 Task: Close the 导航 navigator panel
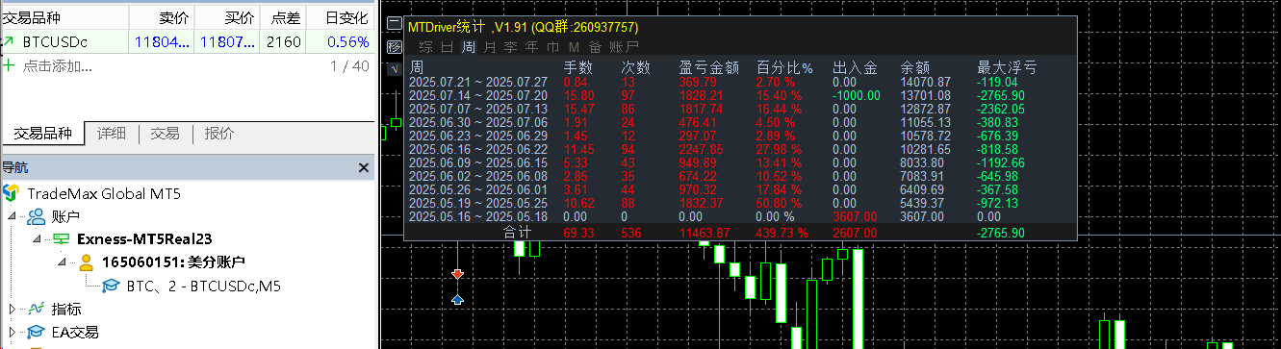364,167
